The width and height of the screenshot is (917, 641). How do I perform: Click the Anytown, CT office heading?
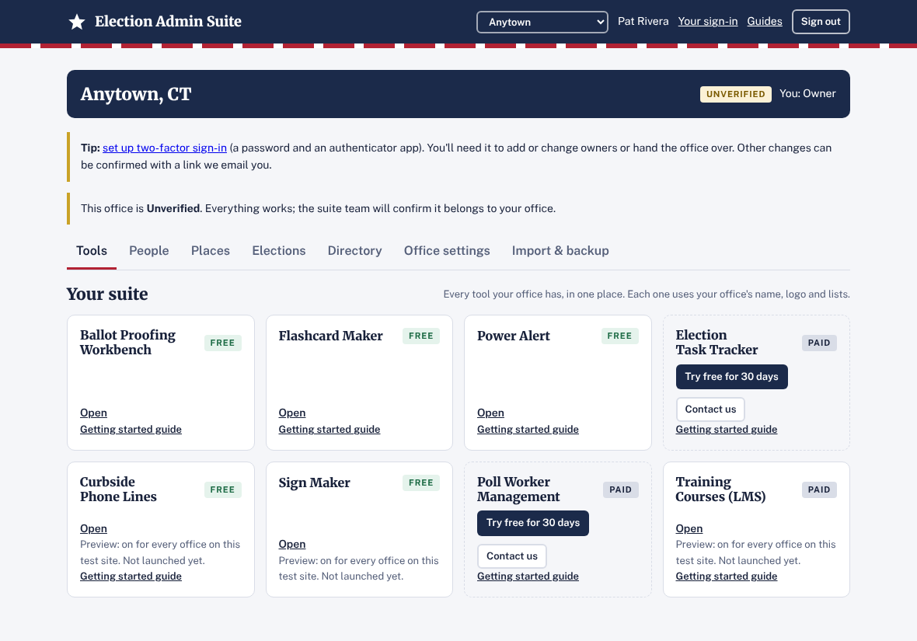136,94
